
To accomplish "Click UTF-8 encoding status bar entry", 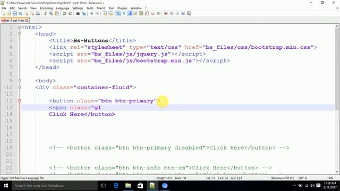I will (x=303, y=178).
